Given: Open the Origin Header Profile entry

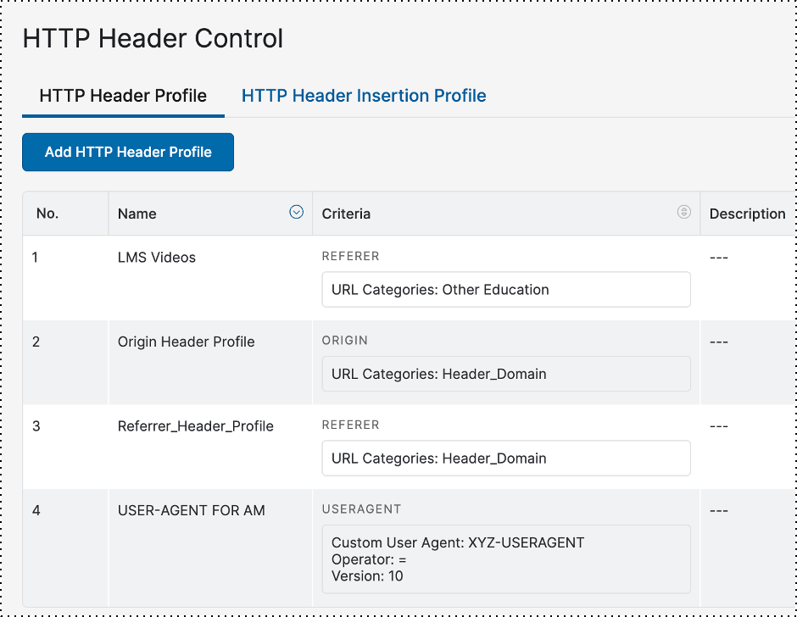Looking at the screenshot, I should coord(187,342).
